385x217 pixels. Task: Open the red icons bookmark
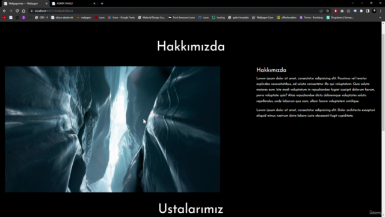pyautogui.click(x=100, y=17)
